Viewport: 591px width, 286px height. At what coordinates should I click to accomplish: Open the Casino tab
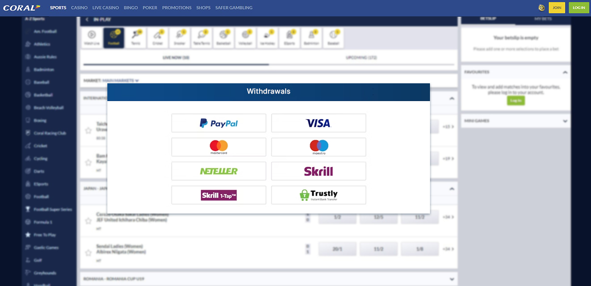[x=79, y=8]
